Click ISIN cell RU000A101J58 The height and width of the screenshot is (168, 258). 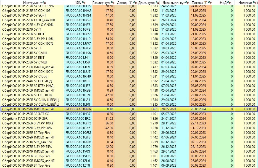click(78, 62)
